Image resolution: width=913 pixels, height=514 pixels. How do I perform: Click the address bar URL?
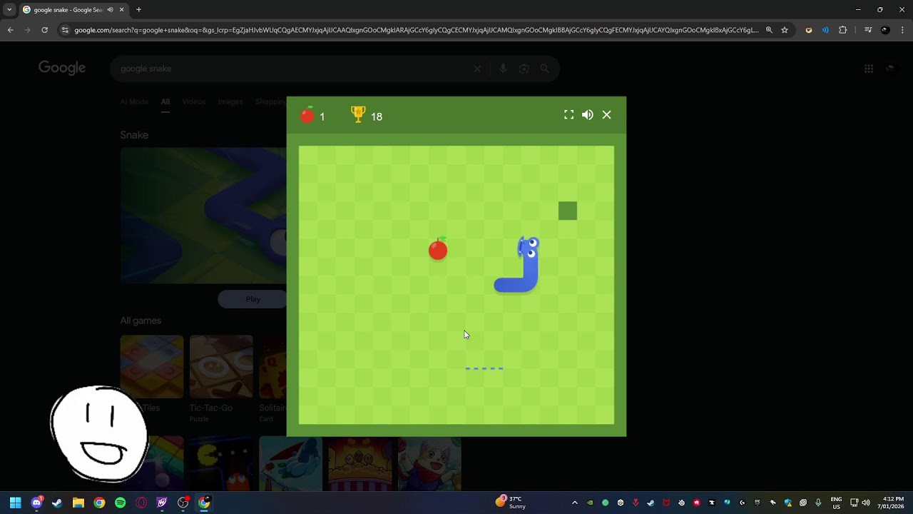[417, 30]
